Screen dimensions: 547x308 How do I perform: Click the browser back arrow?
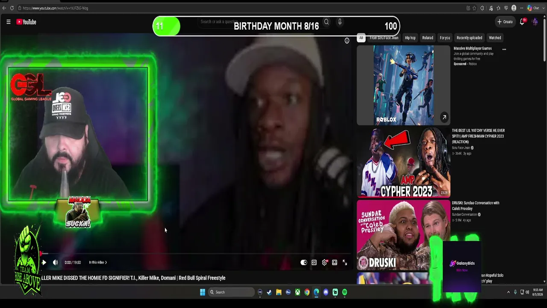coord(4,8)
